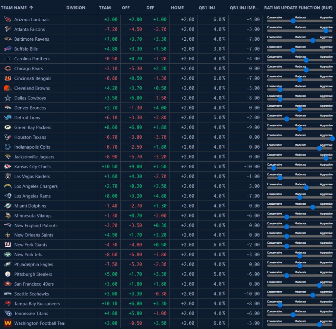Select the Indianapolis Colts horseshoe logo
The height and width of the screenshot is (329, 336).
pyautogui.click(x=8, y=147)
